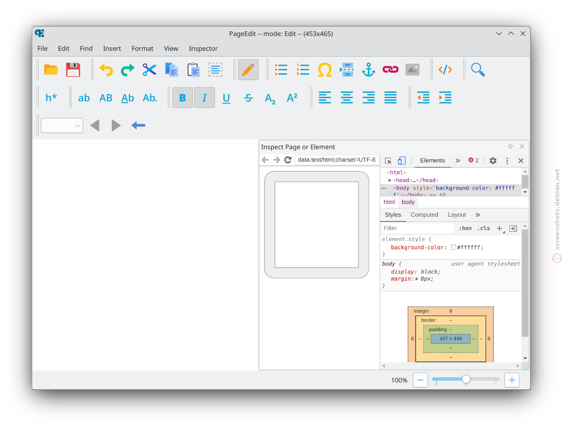
Task: Align text left
Action: 325,98
